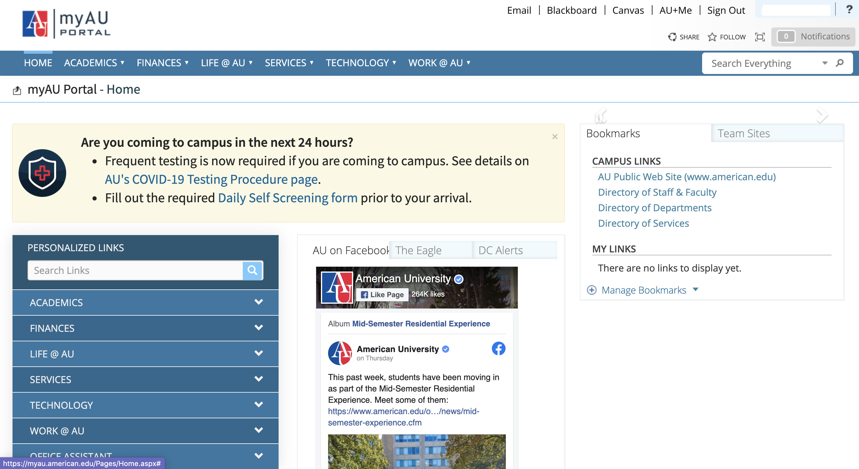Open the search scope dropdown arrow
The image size is (859, 469).
pyautogui.click(x=825, y=63)
